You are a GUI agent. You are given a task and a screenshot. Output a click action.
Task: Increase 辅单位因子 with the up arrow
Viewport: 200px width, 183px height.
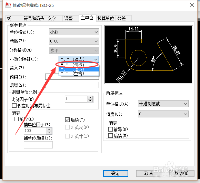point(49,129)
